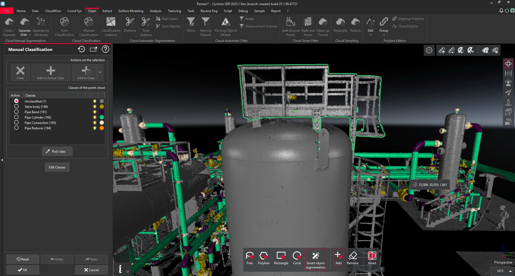Select the Unclassified class radio button
The height and width of the screenshot is (276, 515).
[x=16, y=101]
